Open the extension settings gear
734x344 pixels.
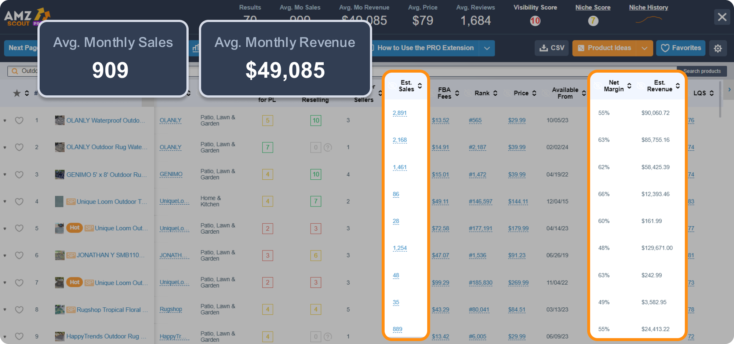click(x=718, y=48)
